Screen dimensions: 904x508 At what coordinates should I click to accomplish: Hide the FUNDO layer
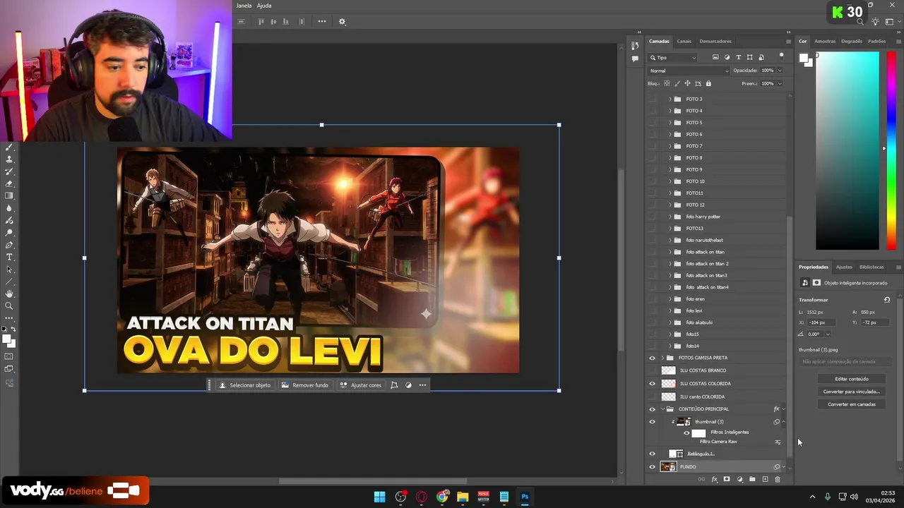point(652,466)
